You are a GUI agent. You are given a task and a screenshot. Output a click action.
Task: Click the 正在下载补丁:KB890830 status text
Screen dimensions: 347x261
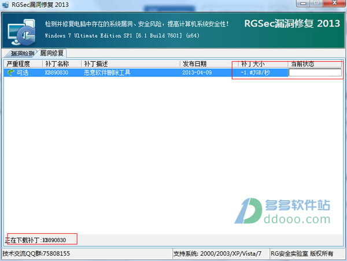[x=35, y=240]
